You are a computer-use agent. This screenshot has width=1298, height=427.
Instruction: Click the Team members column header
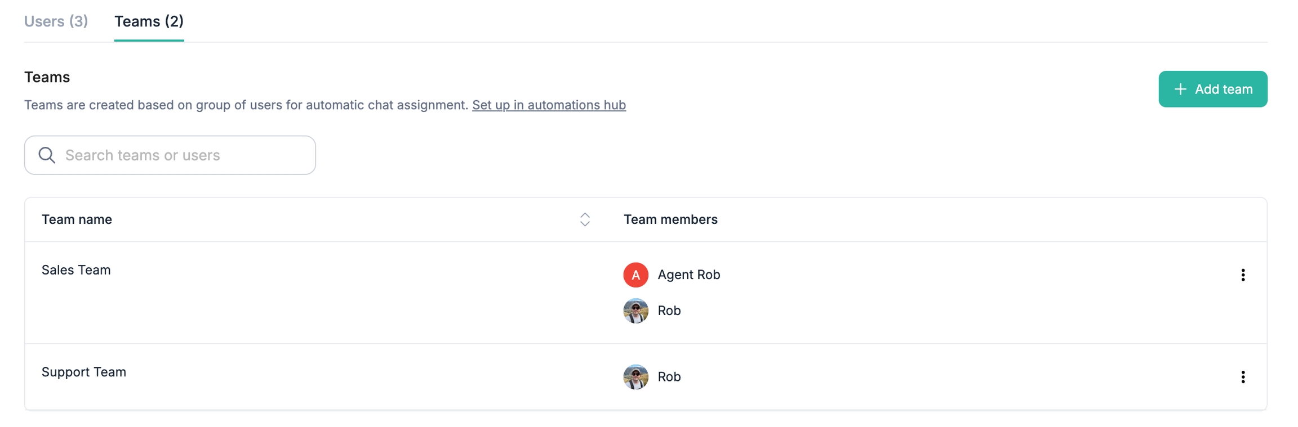click(x=670, y=219)
